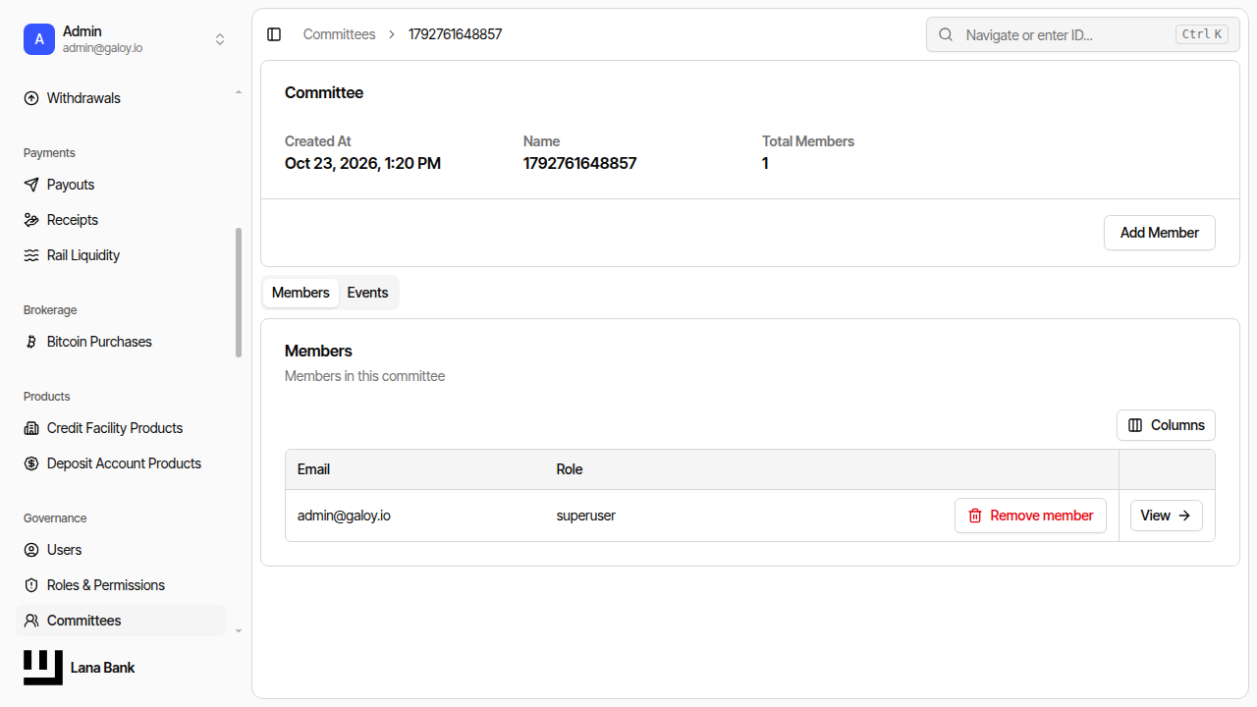1257x707 pixels.
Task: Go to Receipts in sidebar
Action: click(121, 220)
